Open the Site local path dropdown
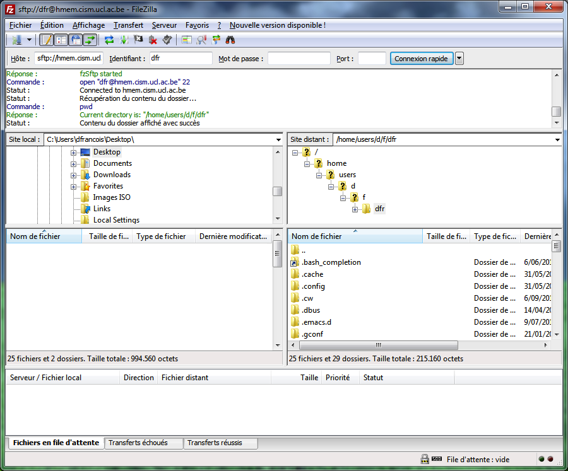 click(278, 140)
